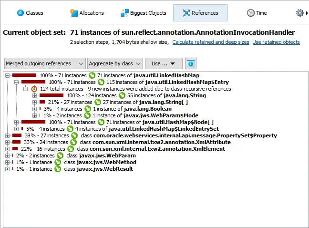Collapse the 124 total instances node
The width and height of the screenshot is (309, 228).
point(25,89)
